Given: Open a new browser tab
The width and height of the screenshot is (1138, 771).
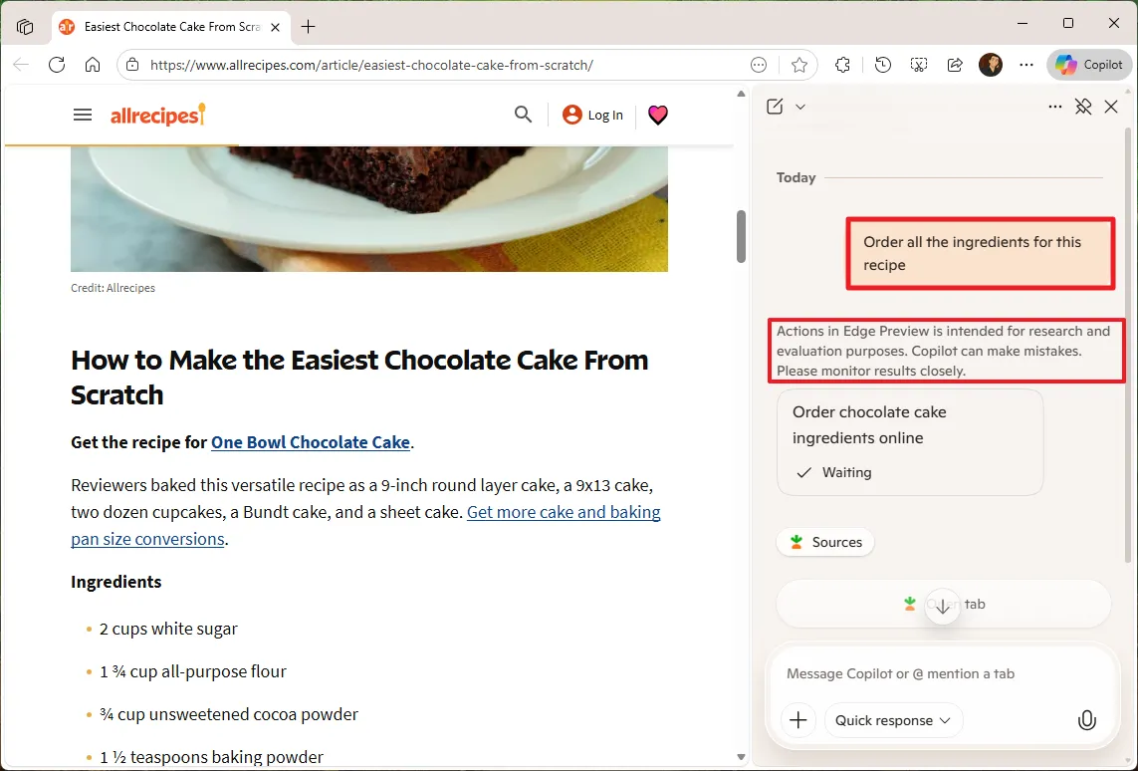Looking at the screenshot, I should 309,27.
